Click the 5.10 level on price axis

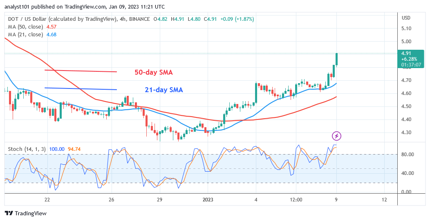[x=406, y=29]
